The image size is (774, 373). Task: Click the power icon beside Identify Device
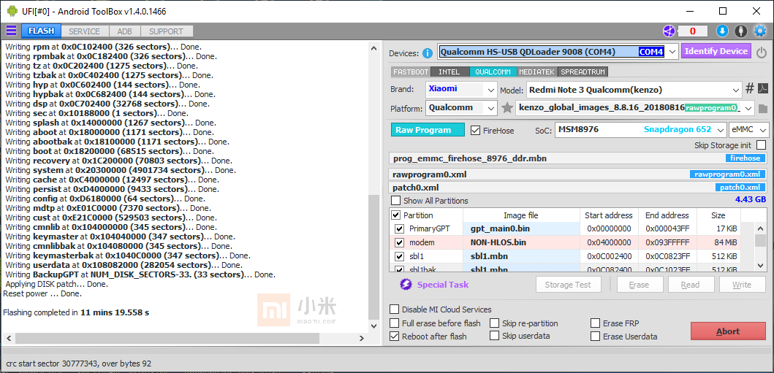point(762,53)
